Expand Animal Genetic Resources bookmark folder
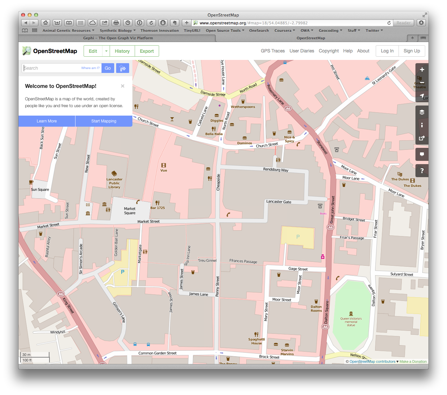447x395 pixels. (68, 31)
